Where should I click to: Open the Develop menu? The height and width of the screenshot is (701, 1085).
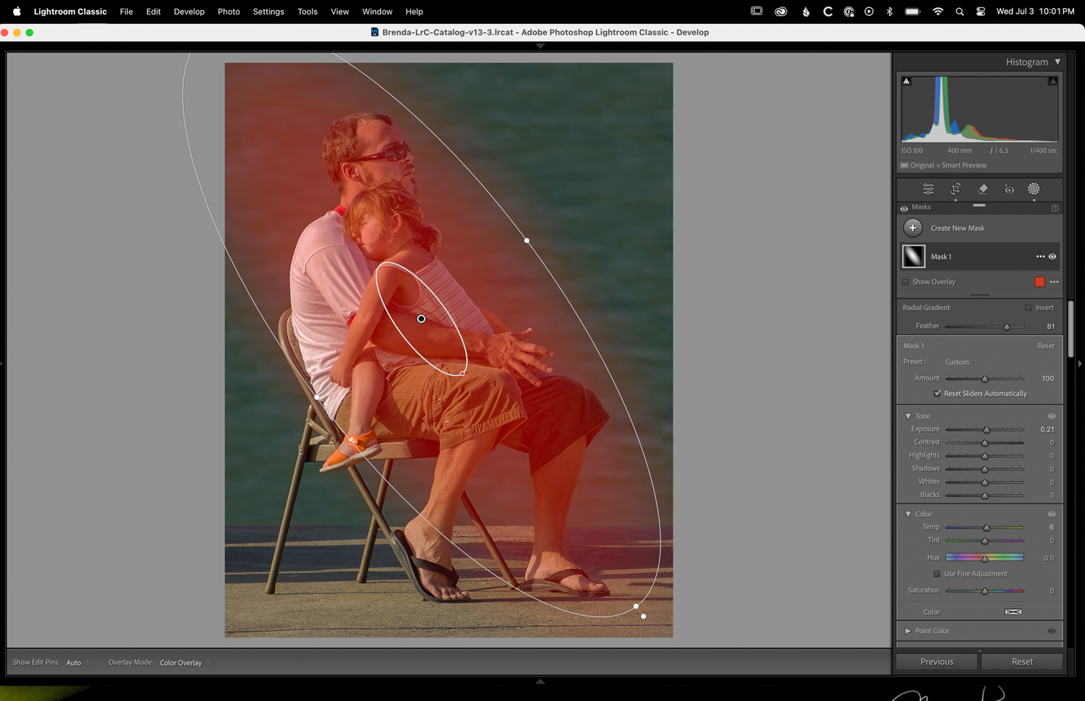(189, 12)
